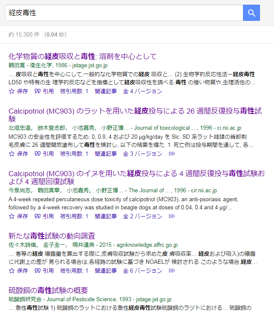Expand more options arrows after 全 2 バージョン

pos(172,216)
